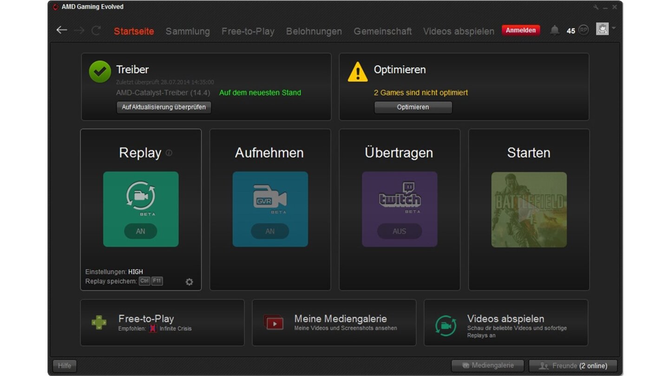Open Meine Mediengalerie via the red video icon
The height and width of the screenshot is (376, 669).
274,322
